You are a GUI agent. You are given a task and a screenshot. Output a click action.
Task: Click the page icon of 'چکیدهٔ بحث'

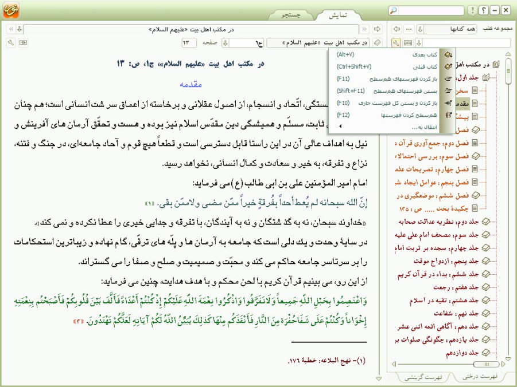coord(475,208)
